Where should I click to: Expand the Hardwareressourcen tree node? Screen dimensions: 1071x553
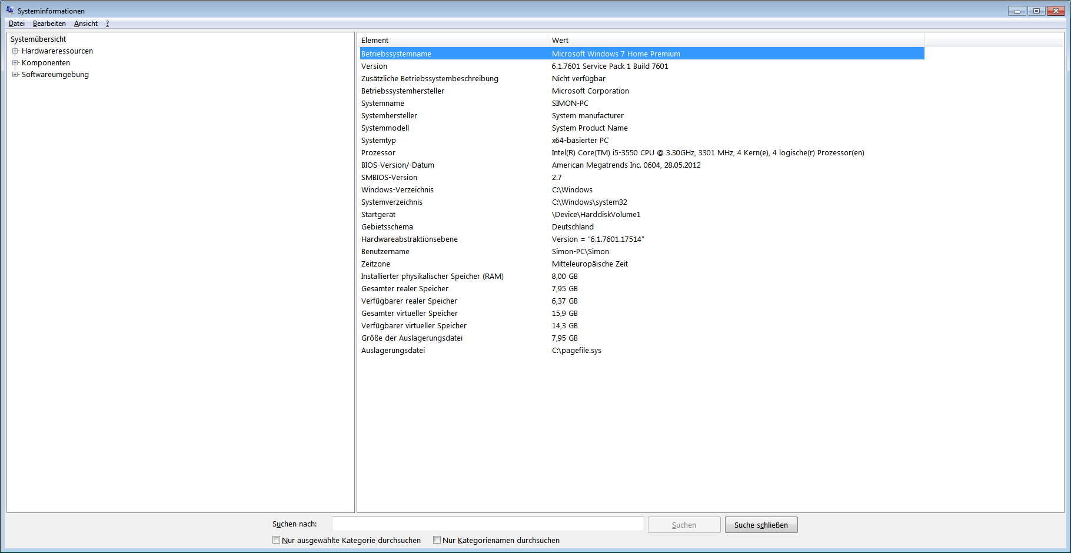[15, 51]
